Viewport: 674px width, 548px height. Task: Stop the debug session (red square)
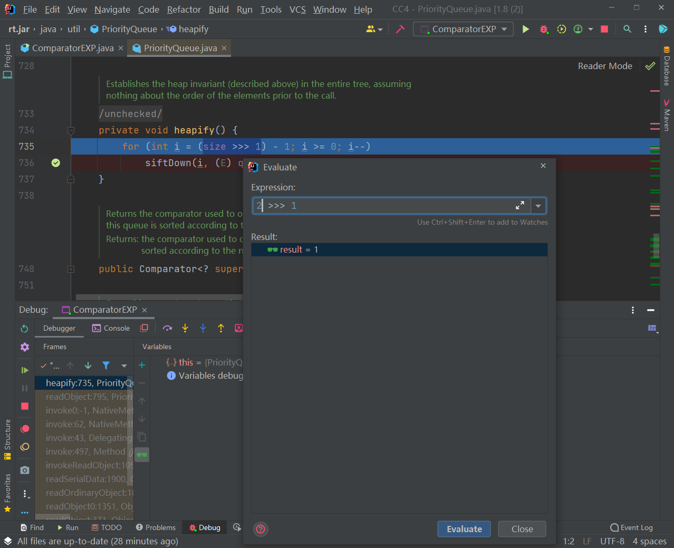pos(24,406)
